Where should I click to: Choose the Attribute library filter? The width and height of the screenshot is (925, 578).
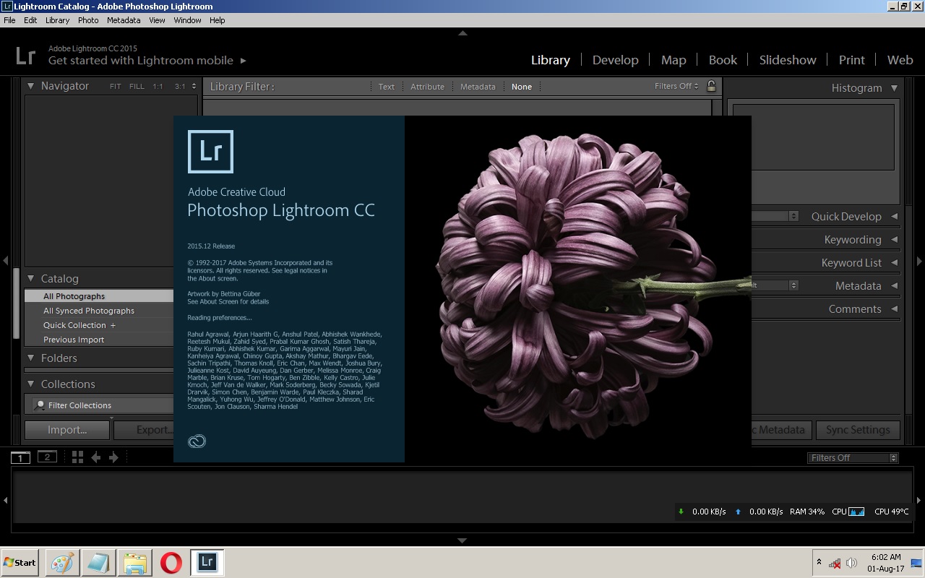[x=427, y=87]
